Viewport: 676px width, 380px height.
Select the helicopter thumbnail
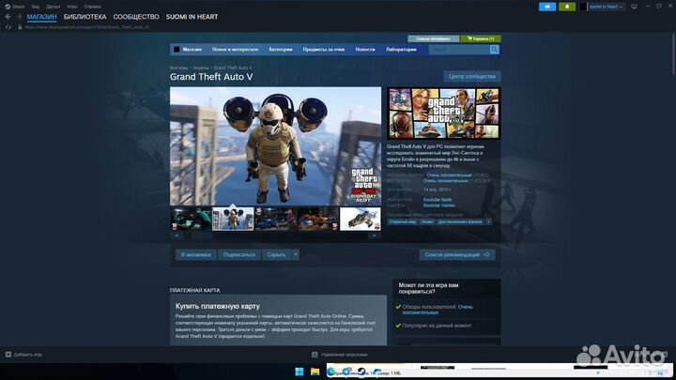click(360, 219)
